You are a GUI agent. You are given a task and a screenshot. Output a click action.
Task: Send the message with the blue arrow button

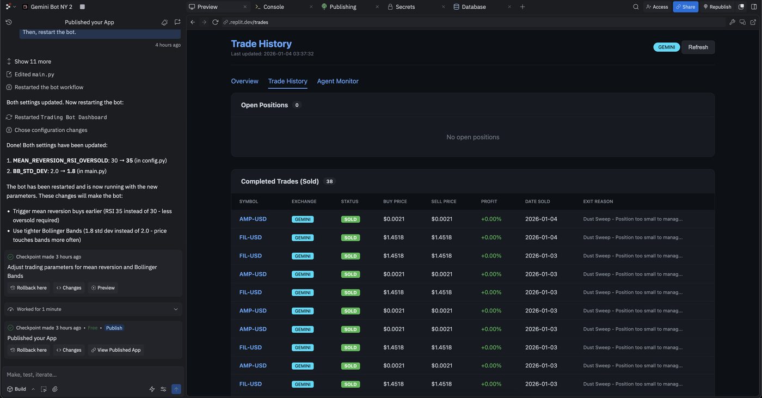click(176, 389)
